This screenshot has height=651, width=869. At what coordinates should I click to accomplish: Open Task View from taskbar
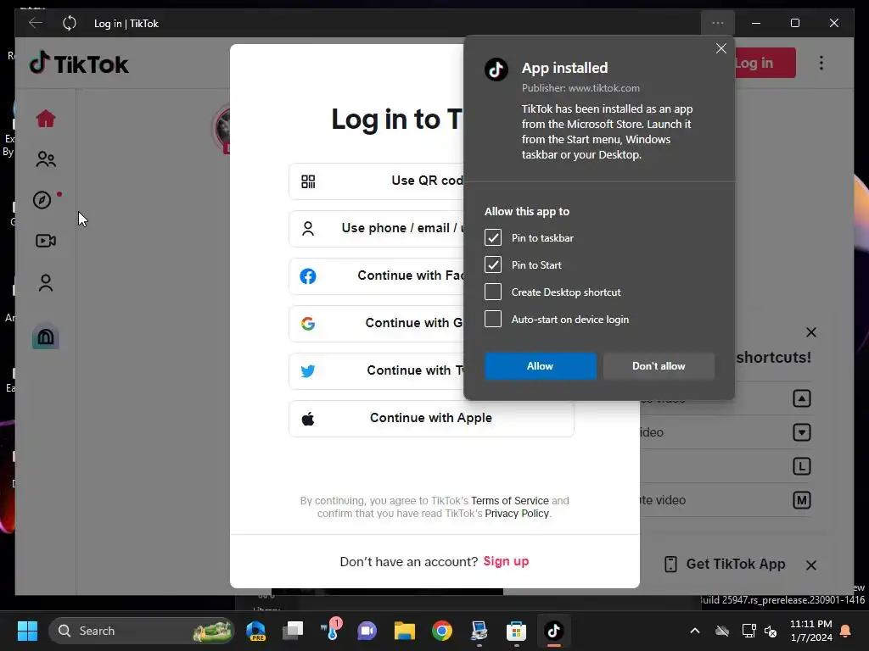(x=293, y=631)
